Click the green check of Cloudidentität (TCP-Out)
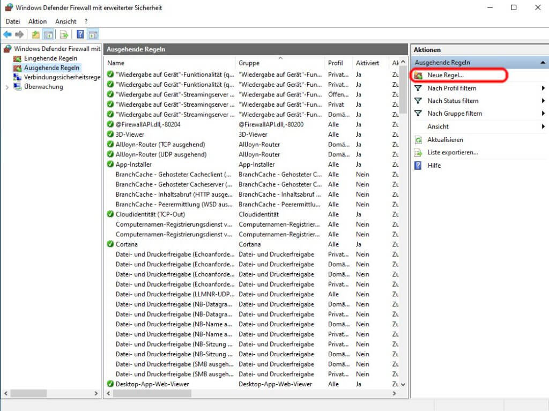 [110, 214]
